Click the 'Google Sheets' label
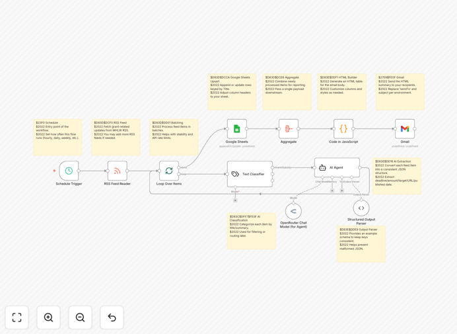 point(237,142)
